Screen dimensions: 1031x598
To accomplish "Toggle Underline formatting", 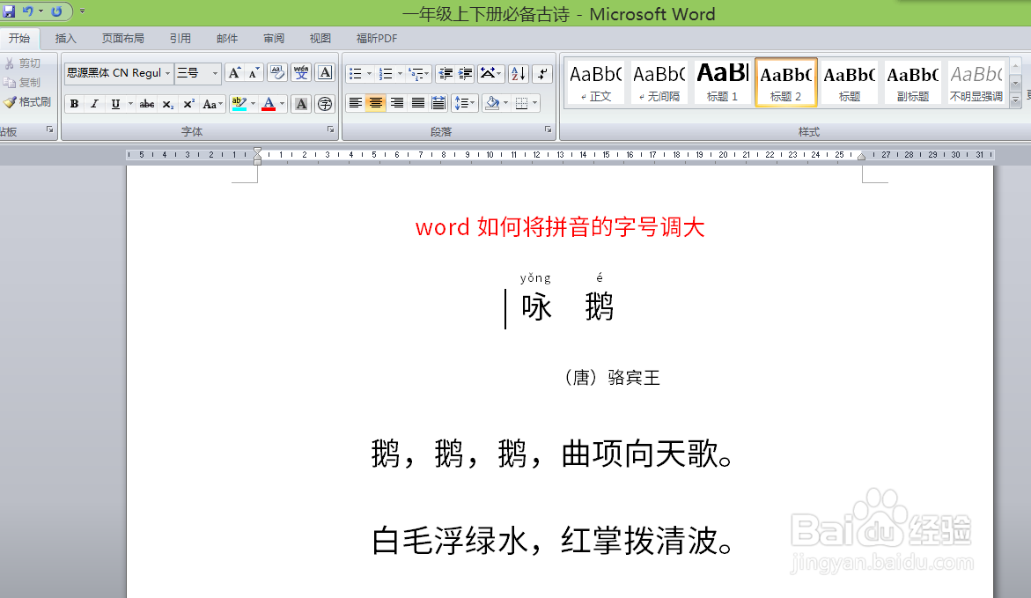I will click(x=115, y=104).
